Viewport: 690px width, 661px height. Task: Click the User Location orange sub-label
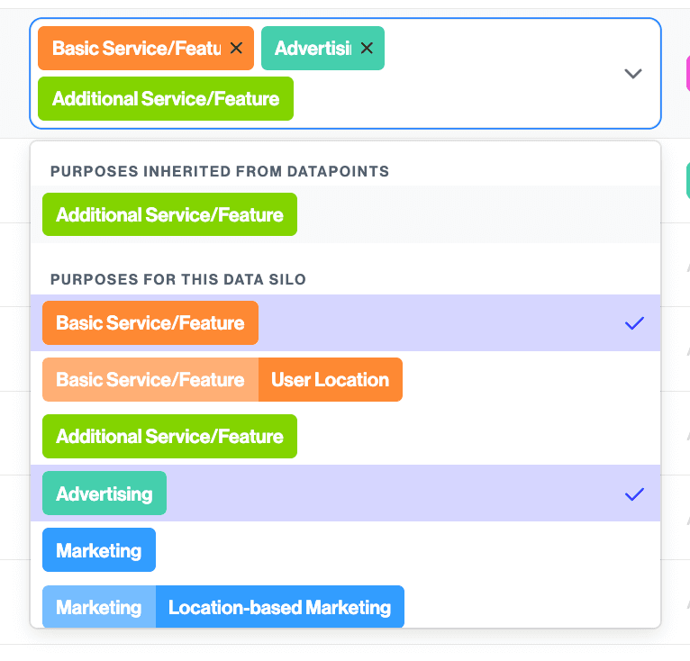tap(330, 380)
